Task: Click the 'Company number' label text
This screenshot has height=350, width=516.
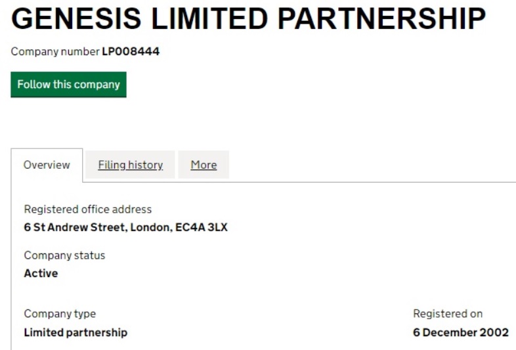Action: coord(55,51)
